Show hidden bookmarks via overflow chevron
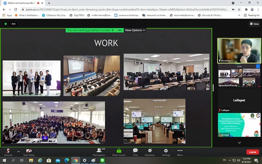262x164 pixels. click(x=239, y=15)
